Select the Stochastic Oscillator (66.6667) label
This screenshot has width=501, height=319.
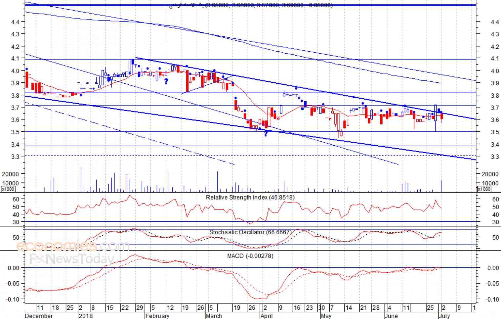[250, 232]
